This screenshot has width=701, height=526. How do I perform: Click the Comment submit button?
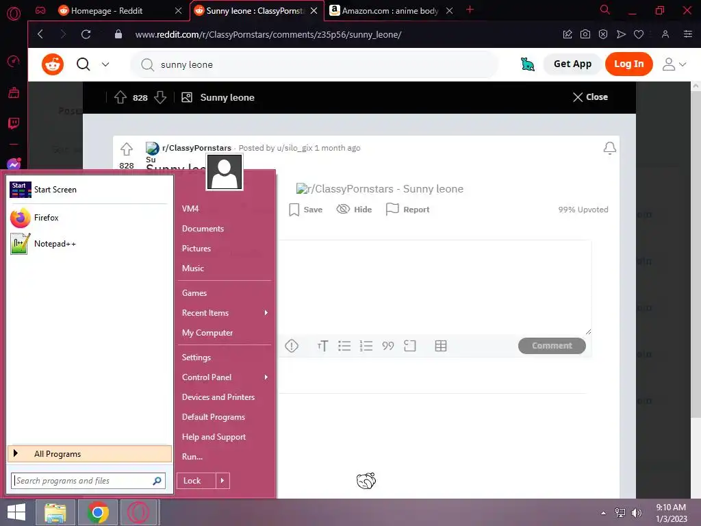coord(552,346)
